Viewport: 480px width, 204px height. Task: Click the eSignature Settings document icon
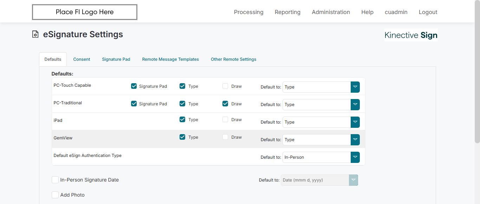pyautogui.click(x=35, y=34)
